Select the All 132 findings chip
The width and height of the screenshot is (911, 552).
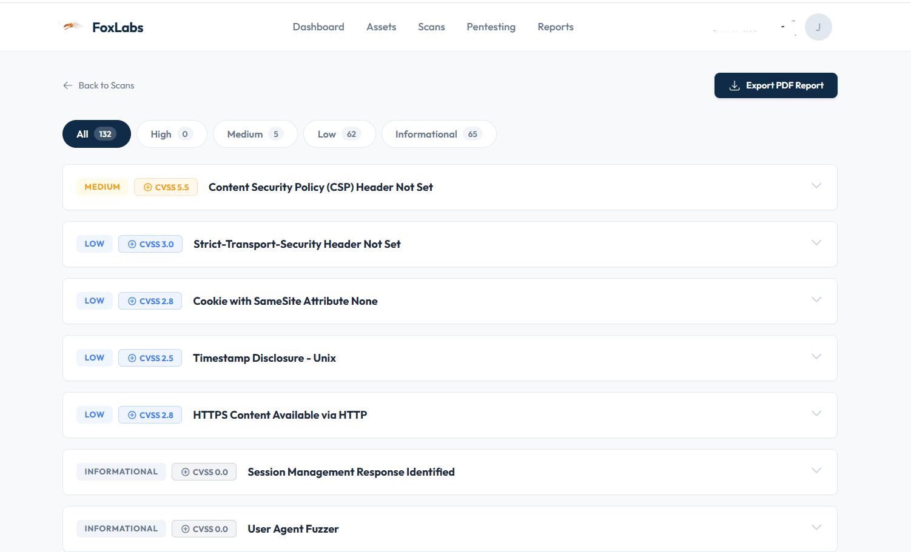pyautogui.click(x=96, y=133)
